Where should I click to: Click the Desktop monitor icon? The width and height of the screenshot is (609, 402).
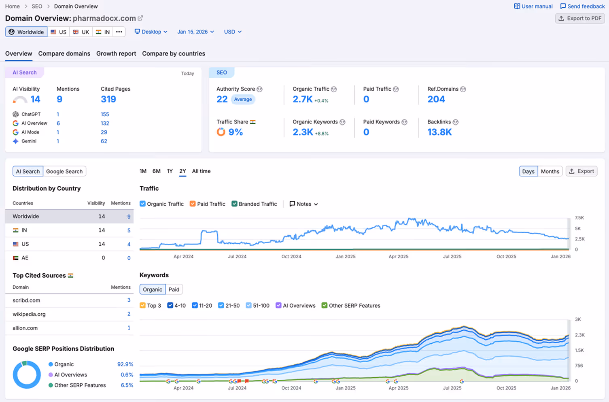click(x=137, y=32)
